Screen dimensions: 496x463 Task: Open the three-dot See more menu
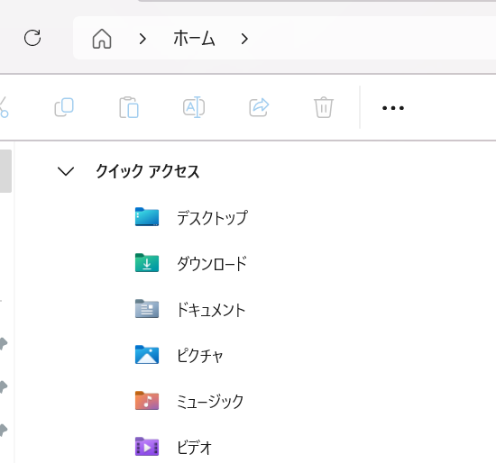pos(393,108)
